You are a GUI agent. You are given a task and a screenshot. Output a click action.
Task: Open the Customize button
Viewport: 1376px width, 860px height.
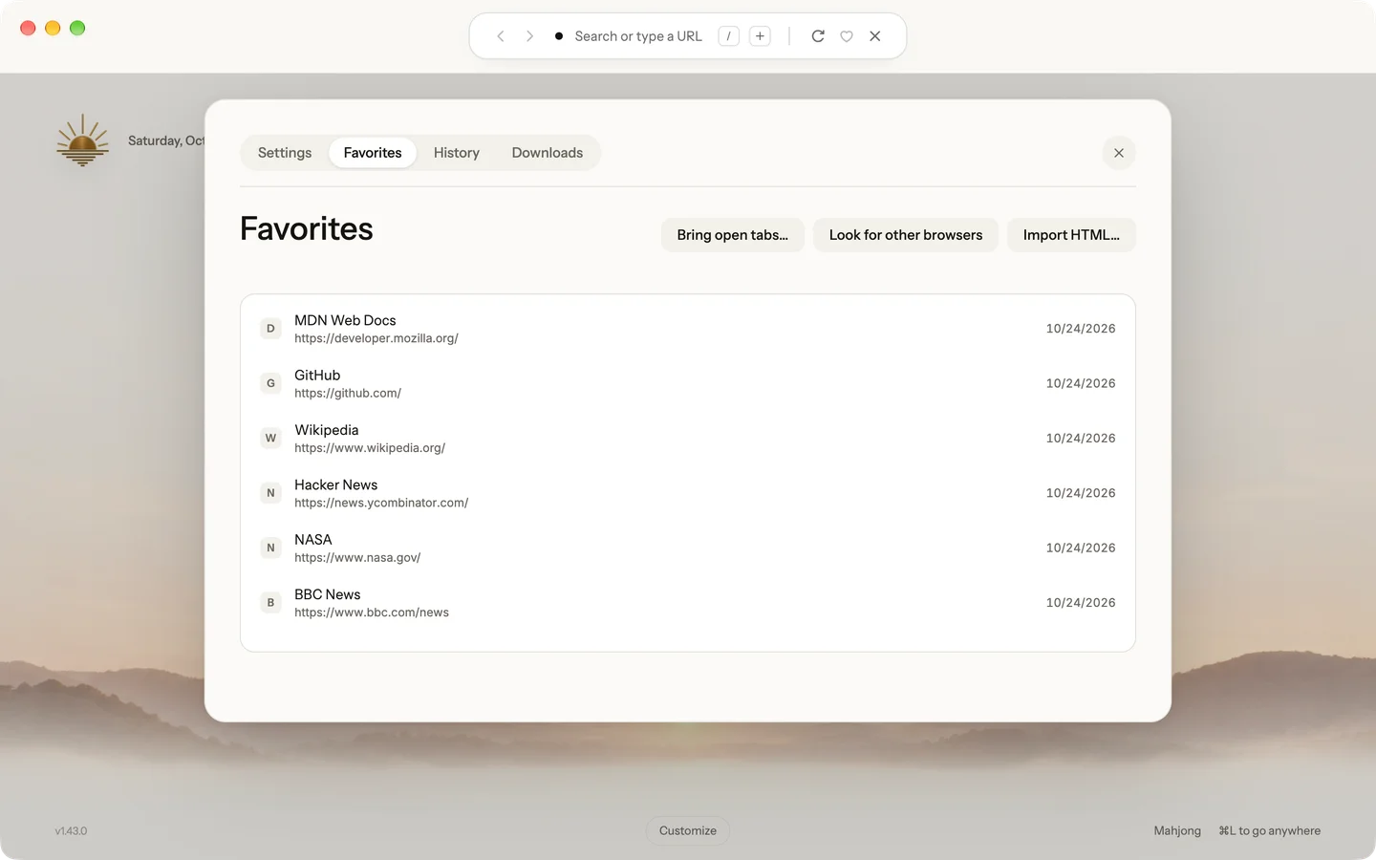coord(688,831)
